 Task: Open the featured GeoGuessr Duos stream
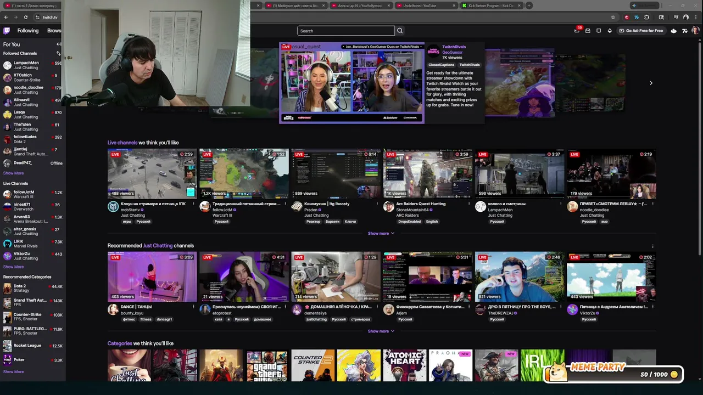(x=351, y=83)
